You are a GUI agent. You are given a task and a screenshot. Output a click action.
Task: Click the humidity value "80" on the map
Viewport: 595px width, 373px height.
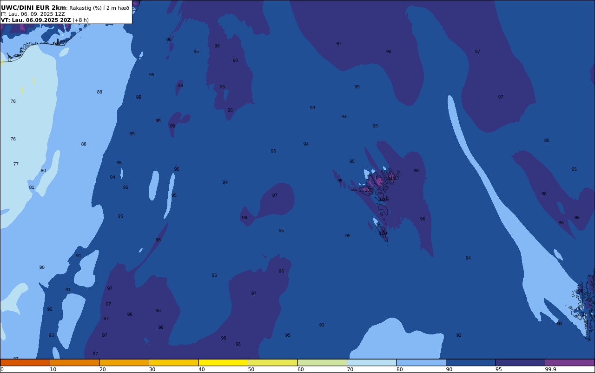(43, 171)
